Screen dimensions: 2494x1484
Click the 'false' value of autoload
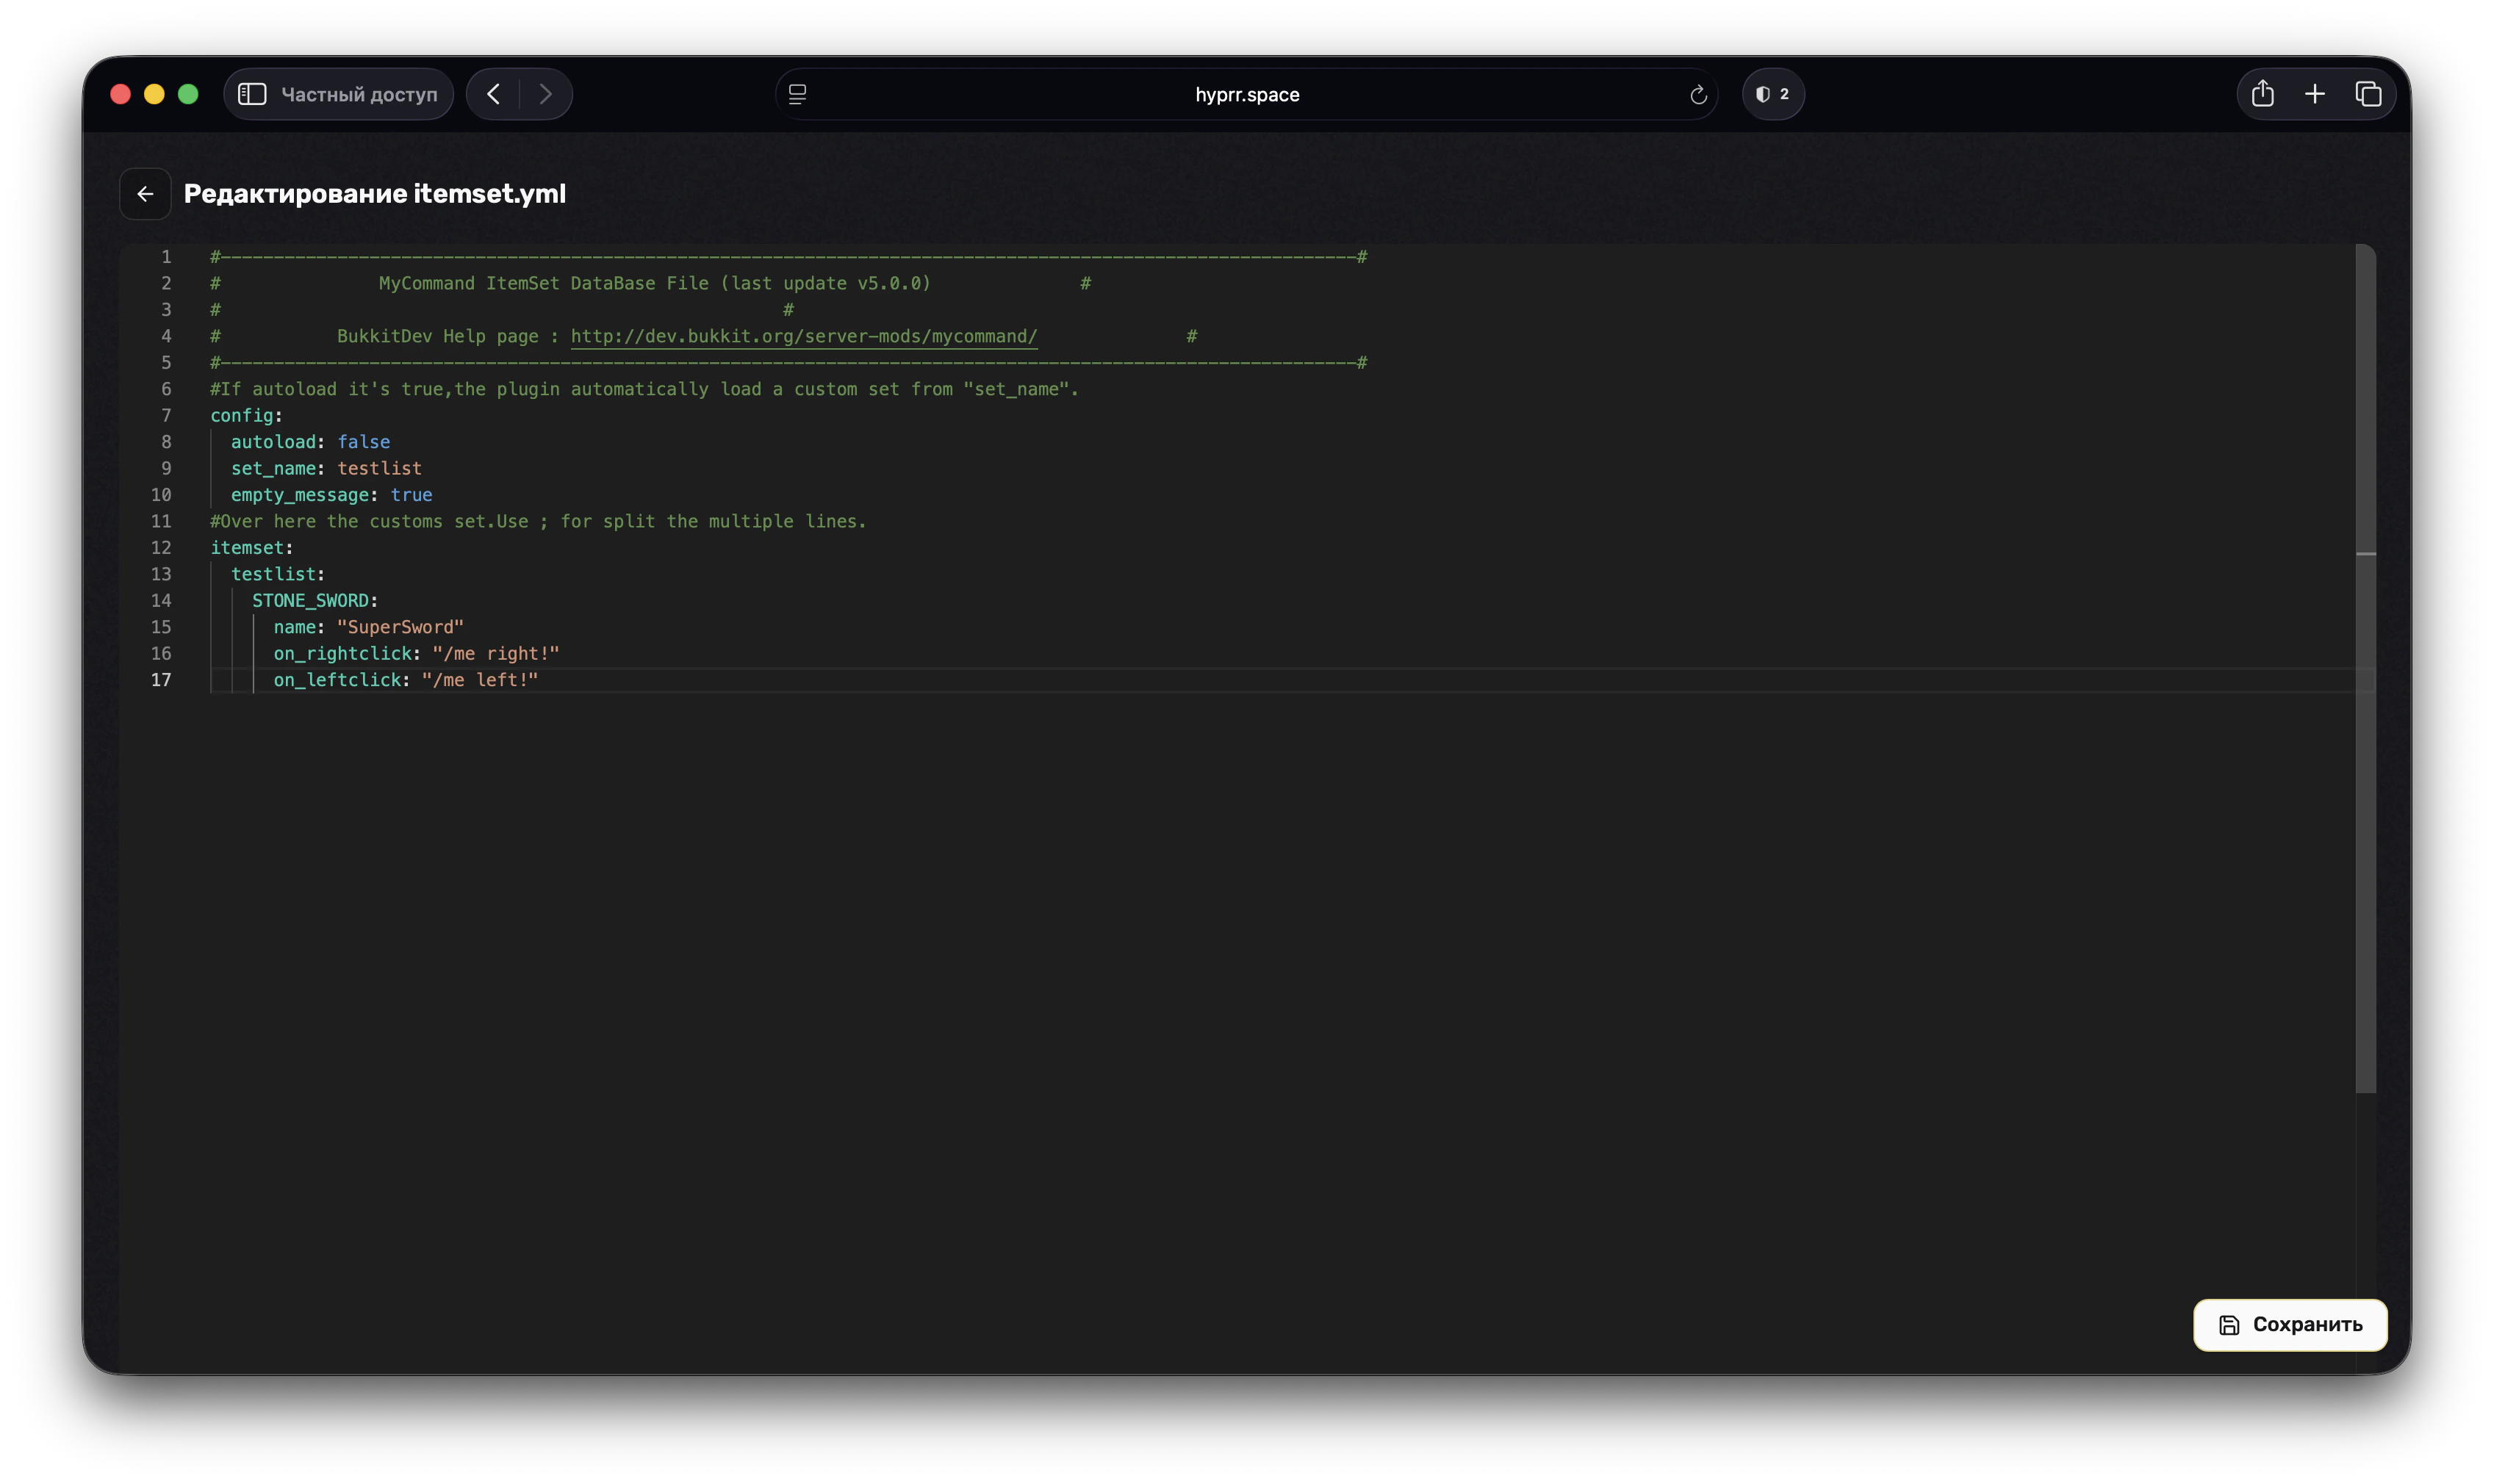tap(364, 442)
